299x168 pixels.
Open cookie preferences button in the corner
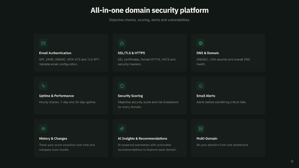pyautogui.click(x=292, y=161)
